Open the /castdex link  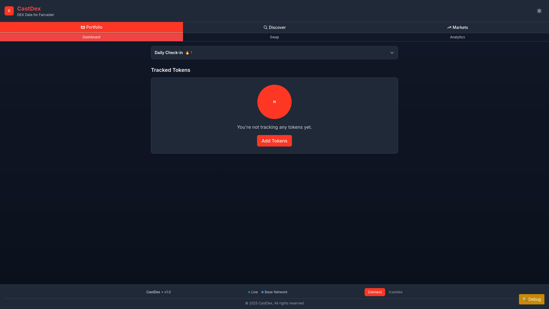[395, 292]
